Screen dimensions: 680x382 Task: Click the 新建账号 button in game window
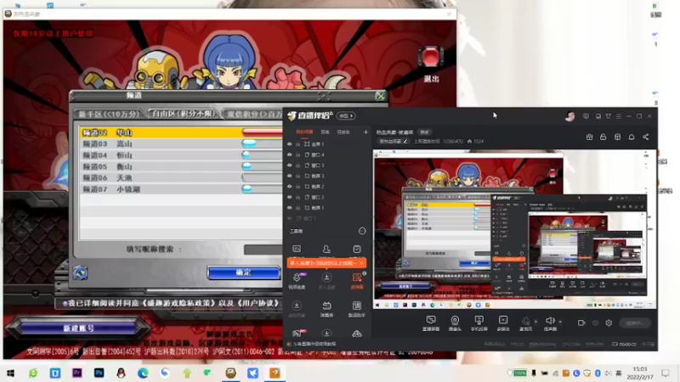pyautogui.click(x=78, y=329)
